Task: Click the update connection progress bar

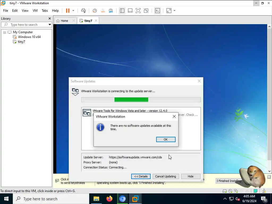Action: 141,100
